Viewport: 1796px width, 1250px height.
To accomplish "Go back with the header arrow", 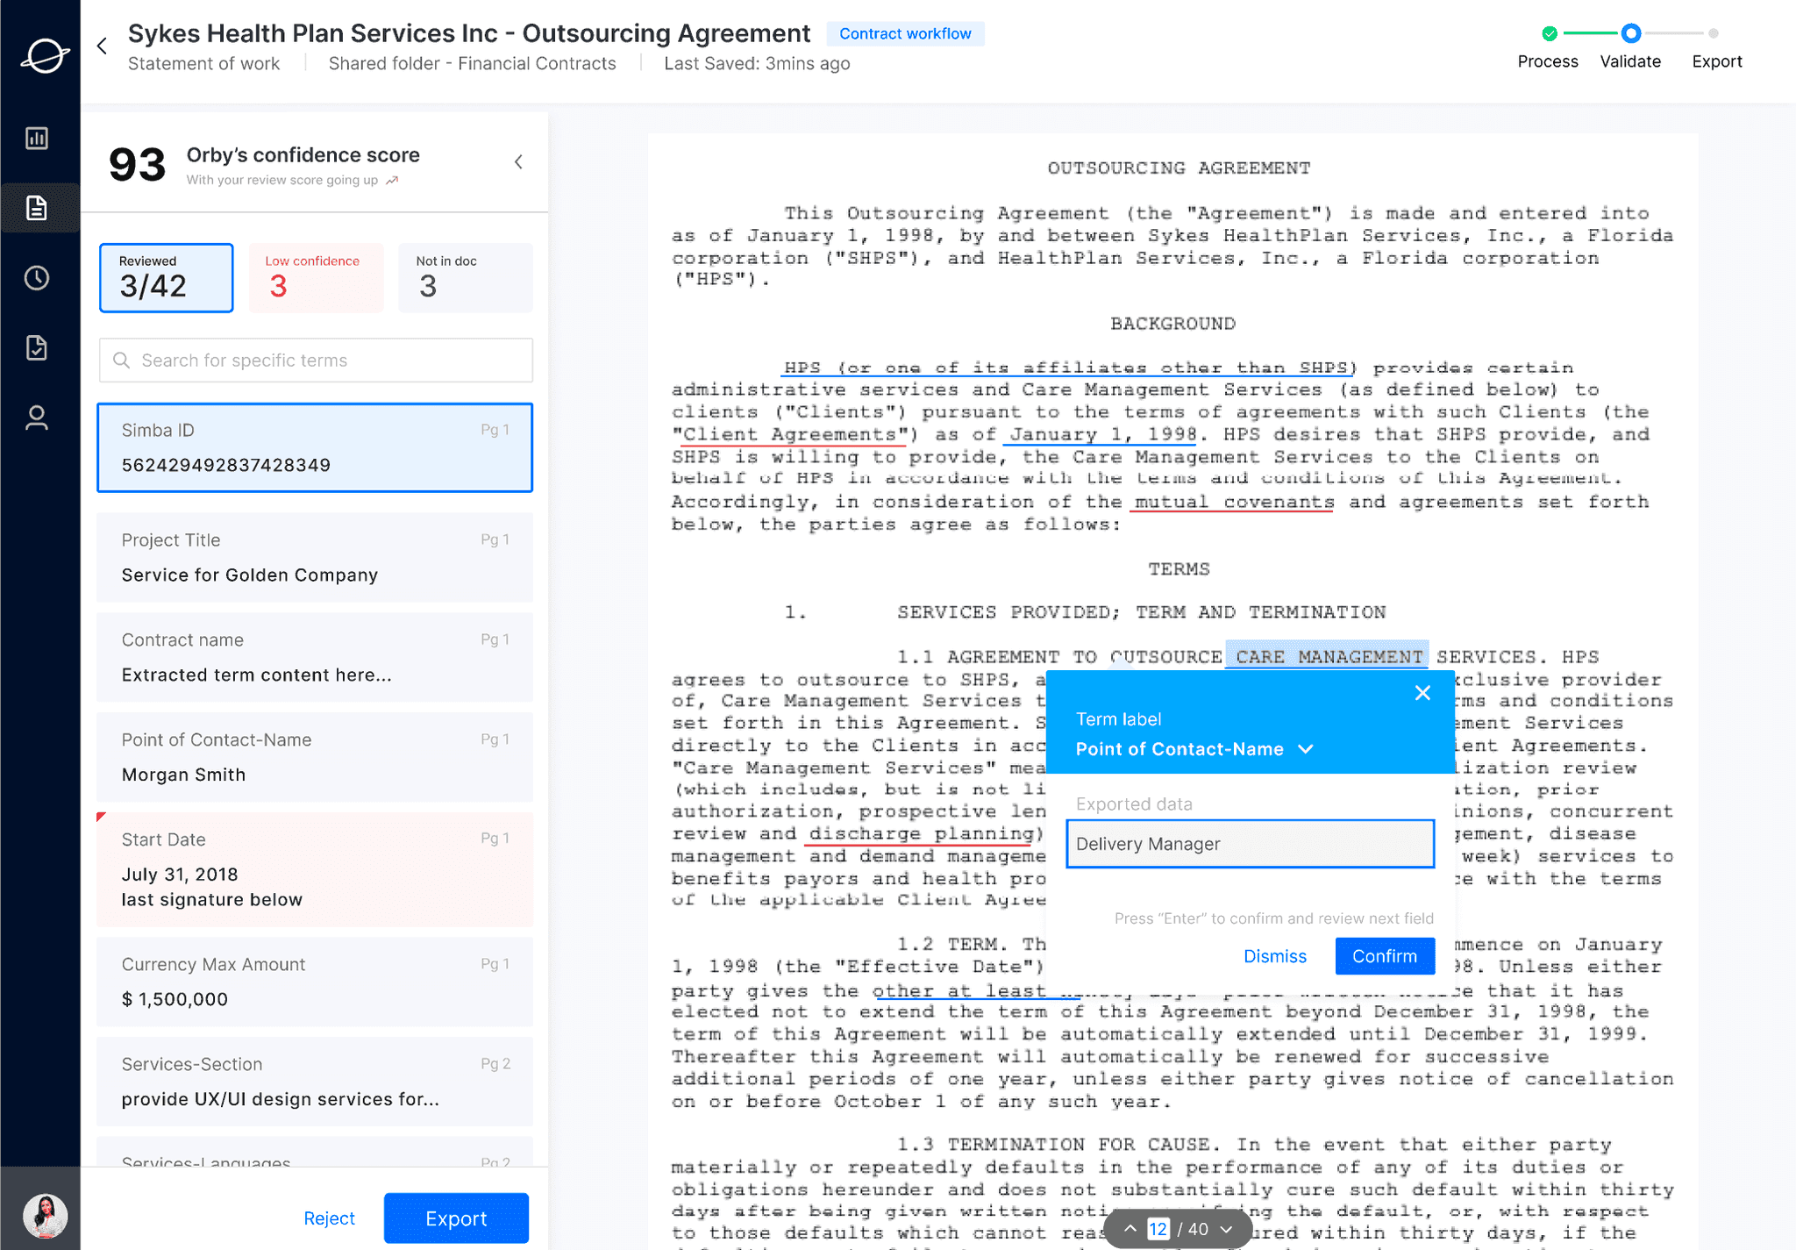I will point(103,46).
